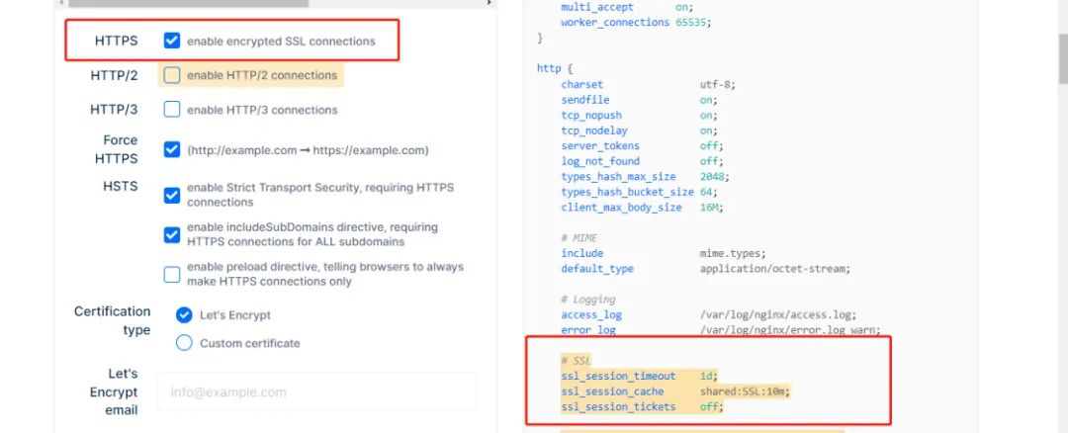Click the highlighted # SSL comment
This screenshot has height=433, width=1068.
tap(576, 361)
